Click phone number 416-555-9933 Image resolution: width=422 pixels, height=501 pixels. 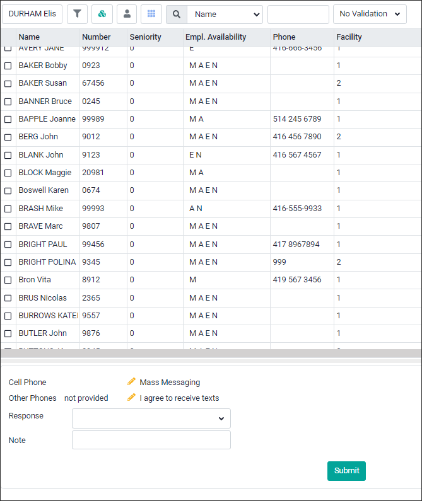click(x=297, y=209)
